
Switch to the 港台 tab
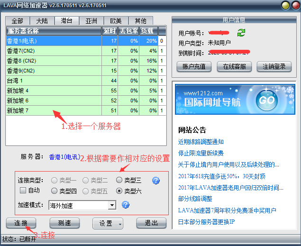(x=67, y=20)
